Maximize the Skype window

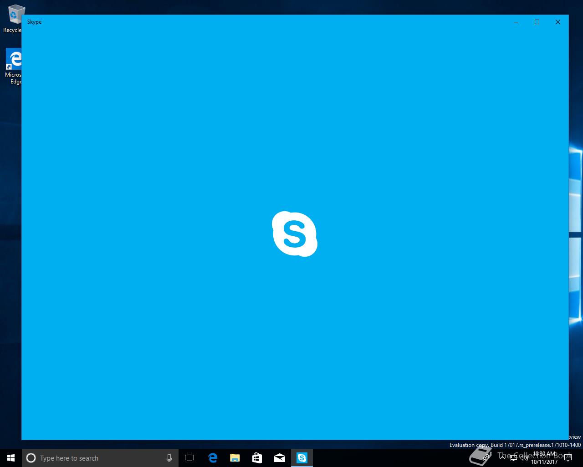pyautogui.click(x=537, y=22)
